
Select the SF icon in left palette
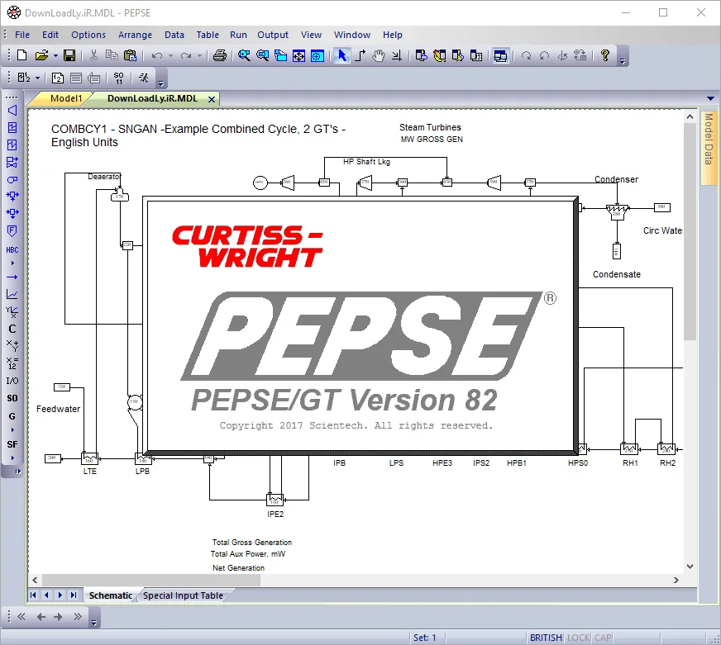[x=12, y=444]
